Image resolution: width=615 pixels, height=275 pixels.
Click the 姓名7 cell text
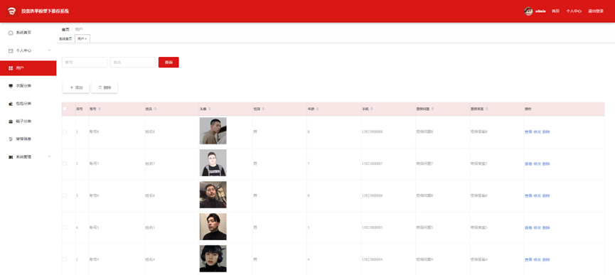pos(150,163)
